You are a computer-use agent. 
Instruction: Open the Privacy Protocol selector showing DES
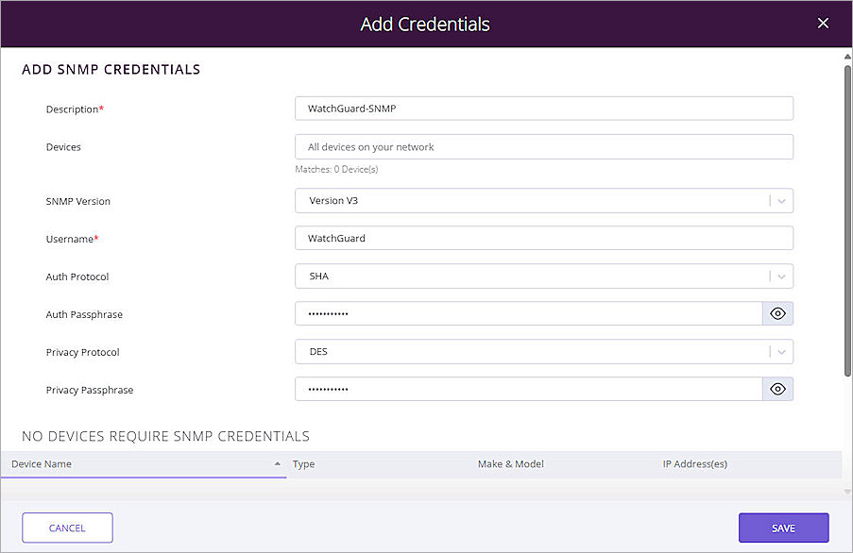(543, 351)
